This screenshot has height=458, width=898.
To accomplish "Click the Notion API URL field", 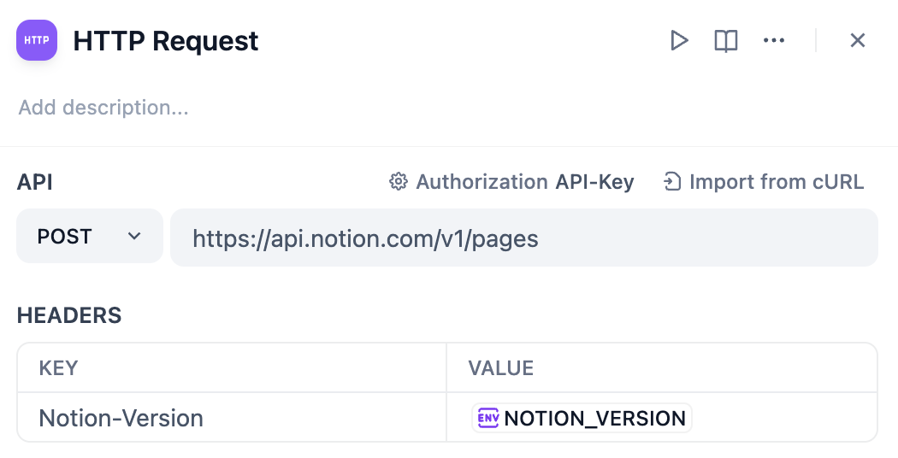I will pos(523,238).
